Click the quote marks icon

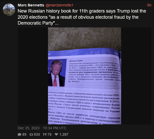[x=44, y=134]
